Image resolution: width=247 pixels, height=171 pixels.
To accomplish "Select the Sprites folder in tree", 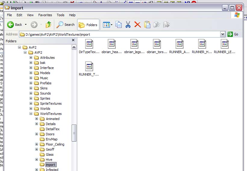I will coord(45,98).
